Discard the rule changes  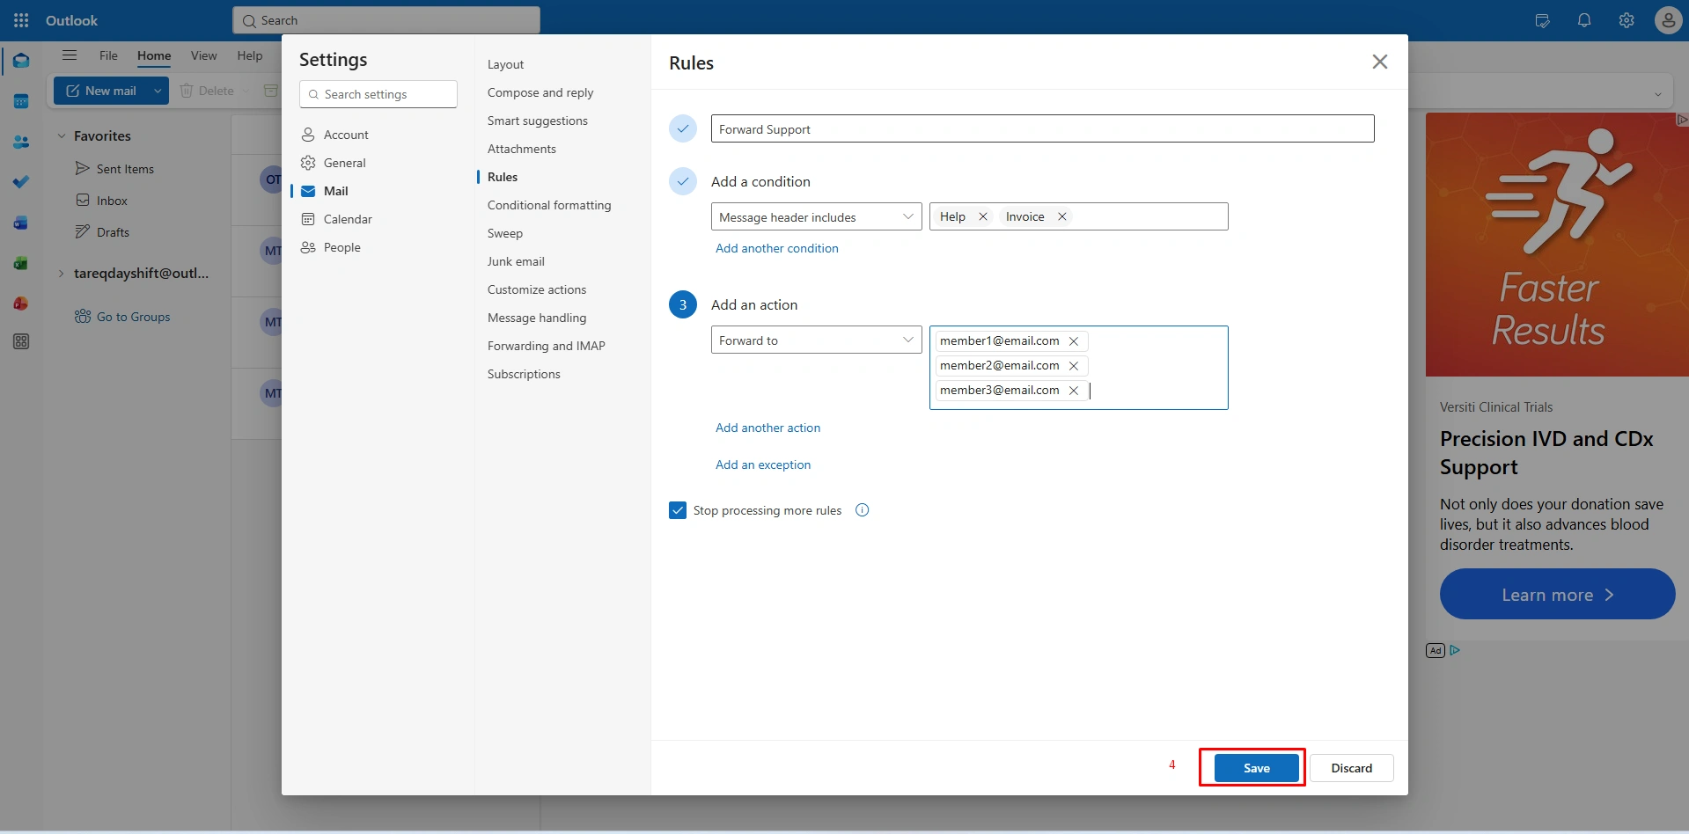click(1351, 768)
